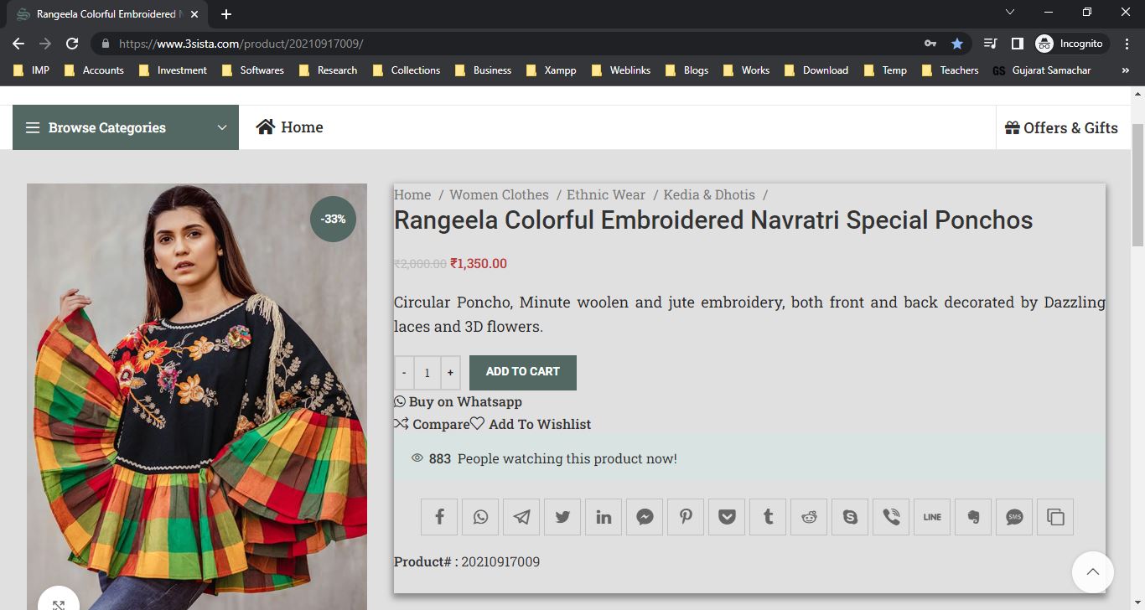Open Kedia & Dhotis breadcrumb

pos(709,194)
